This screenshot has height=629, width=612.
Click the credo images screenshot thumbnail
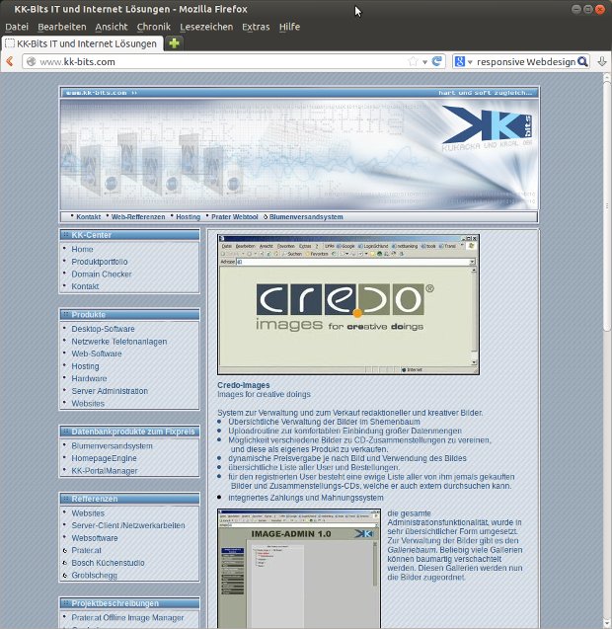pyautogui.click(x=348, y=304)
